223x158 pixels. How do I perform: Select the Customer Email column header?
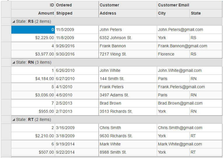173,5
